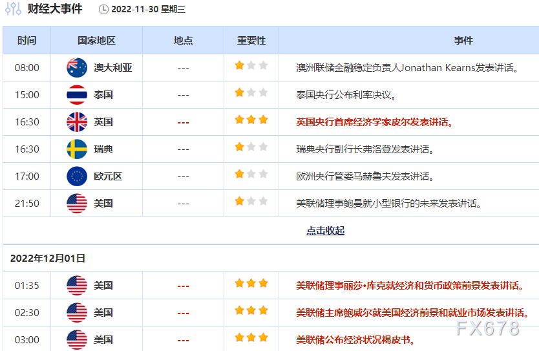This screenshot has width=539, height=351.
Task: Click the Australia flag icon
Action: [x=77, y=68]
